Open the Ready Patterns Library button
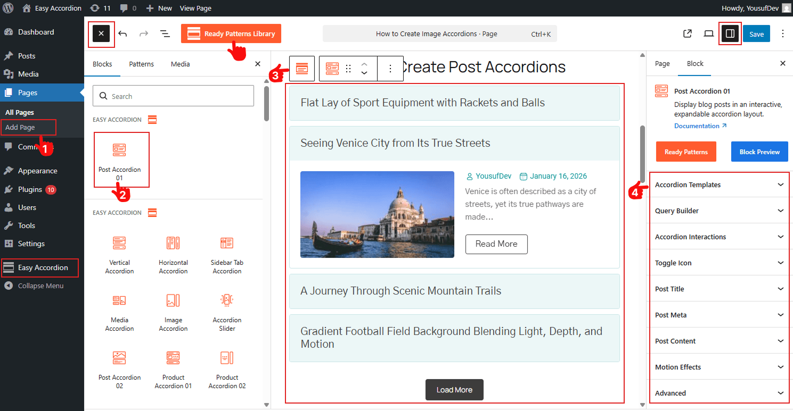 click(231, 33)
